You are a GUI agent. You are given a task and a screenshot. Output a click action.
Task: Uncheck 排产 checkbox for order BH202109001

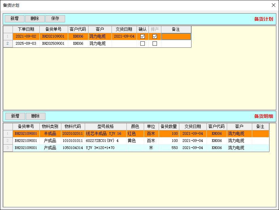(155, 36)
